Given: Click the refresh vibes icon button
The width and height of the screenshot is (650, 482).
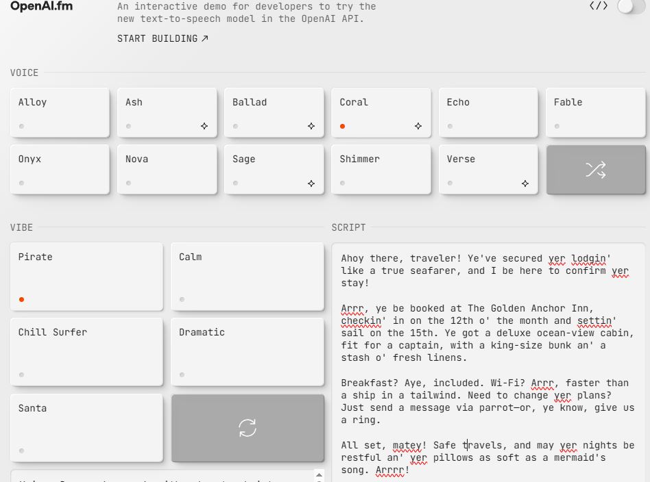Looking at the screenshot, I should click(x=248, y=428).
